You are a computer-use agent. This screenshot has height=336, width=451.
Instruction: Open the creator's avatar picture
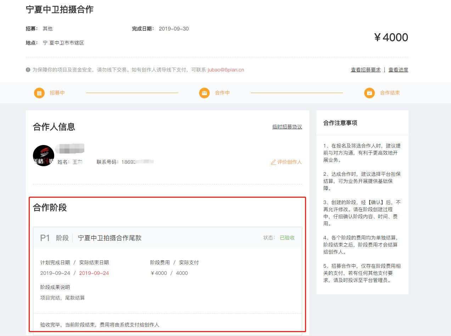point(43,155)
